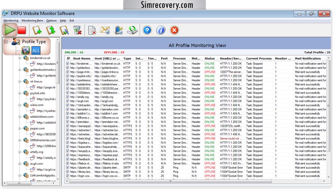The image size is (333, 189).
Task: Stop monitoring with red square button
Action: (x=22, y=30)
